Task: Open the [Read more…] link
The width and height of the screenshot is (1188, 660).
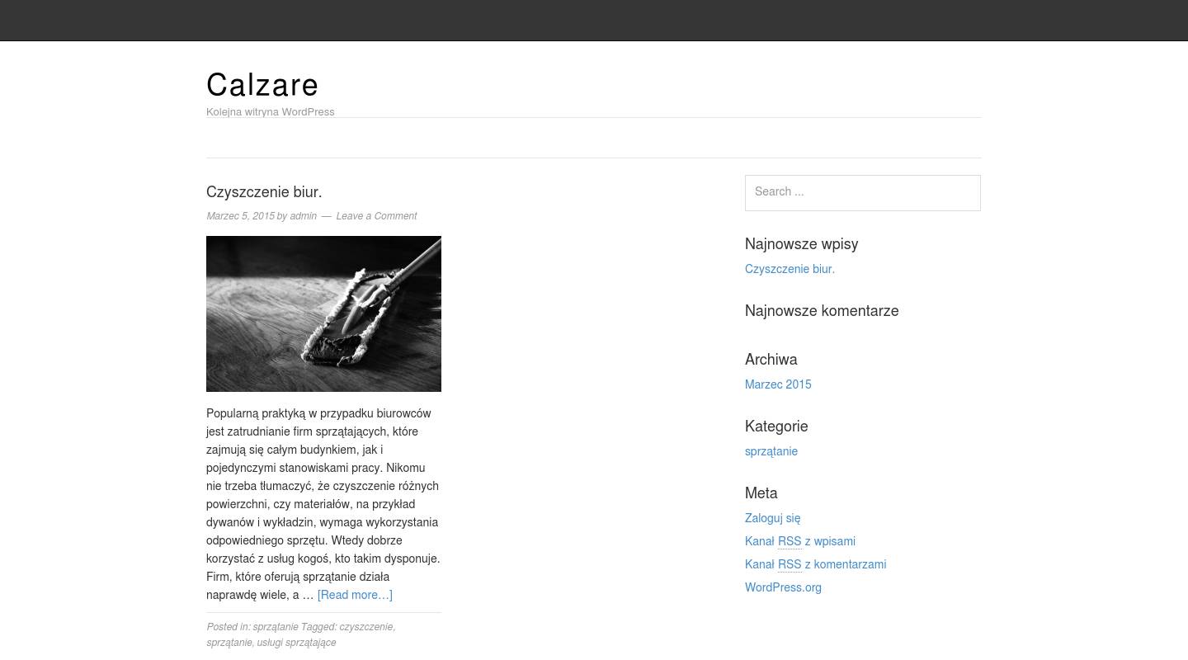Action: [355, 595]
